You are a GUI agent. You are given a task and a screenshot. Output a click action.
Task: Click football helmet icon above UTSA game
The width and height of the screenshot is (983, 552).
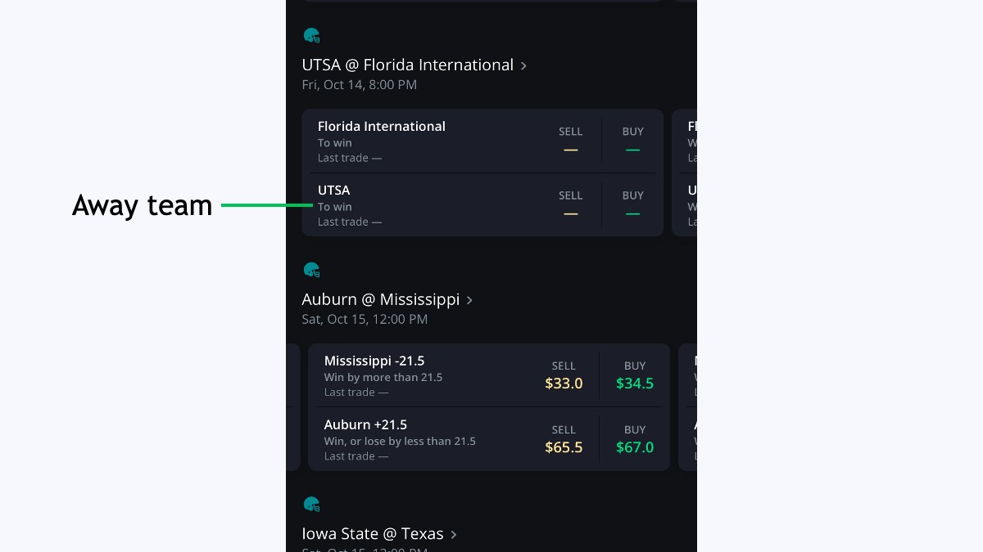[x=311, y=36]
